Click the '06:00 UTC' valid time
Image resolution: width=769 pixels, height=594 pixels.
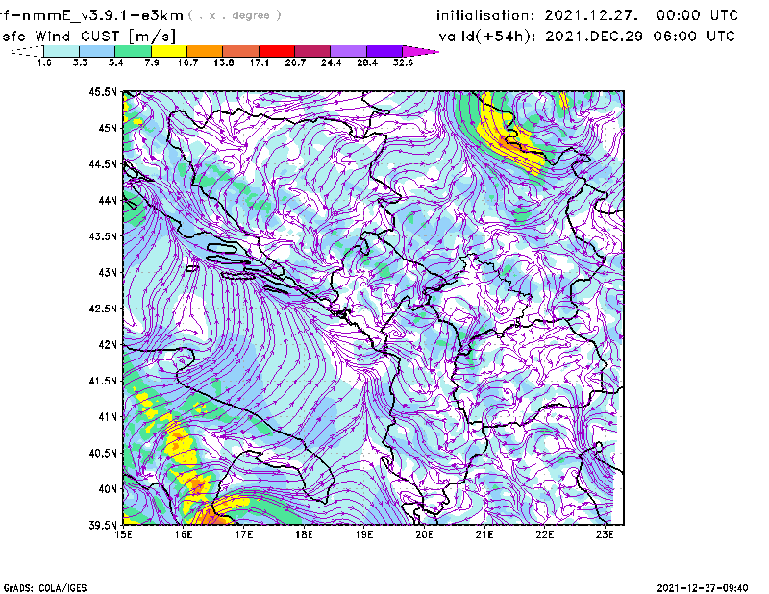pos(694,36)
